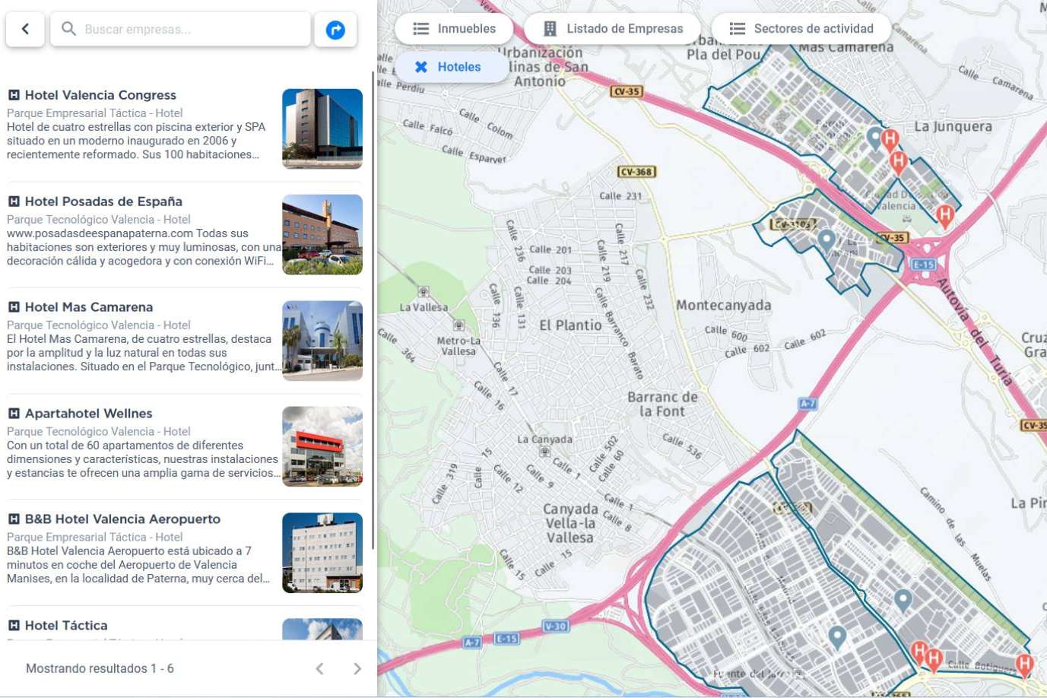
Task: Select red hotel marker just below the La Junquera pair
Action: pyautogui.click(x=899, y=163)
